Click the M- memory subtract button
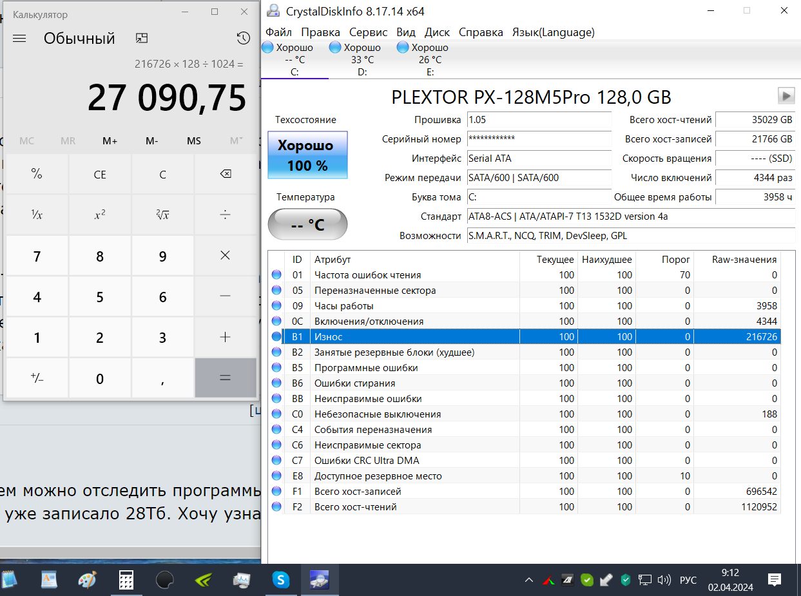The height and width of the screenshot is (596, 801). pos(152,140)
